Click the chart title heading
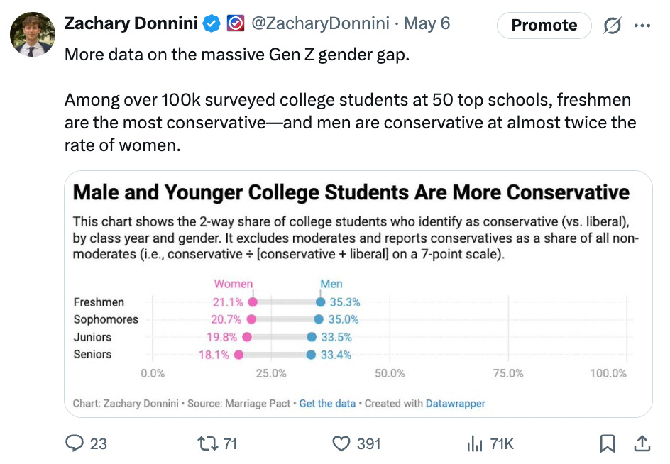The width and height of the screenshot is (670, 464). (351, 192)
